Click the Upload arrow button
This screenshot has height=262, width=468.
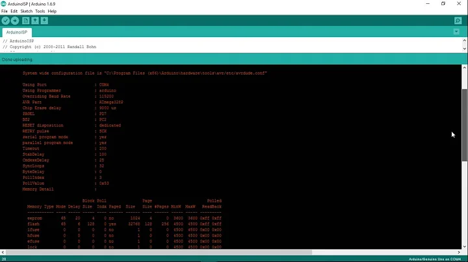(x=15, y=21)
